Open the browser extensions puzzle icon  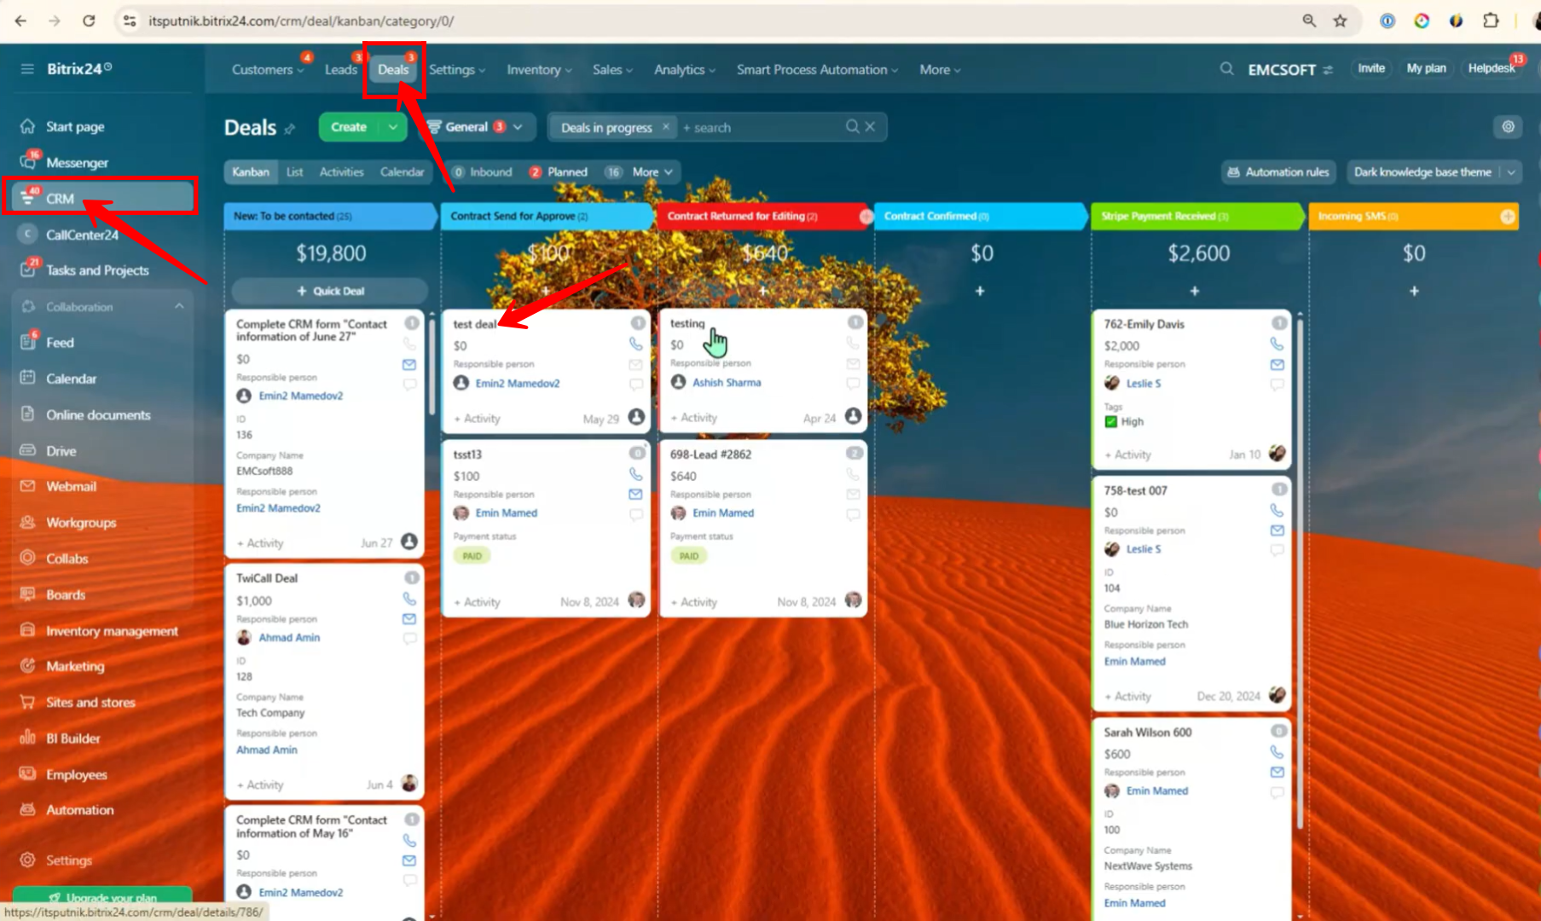point(1491,20)
